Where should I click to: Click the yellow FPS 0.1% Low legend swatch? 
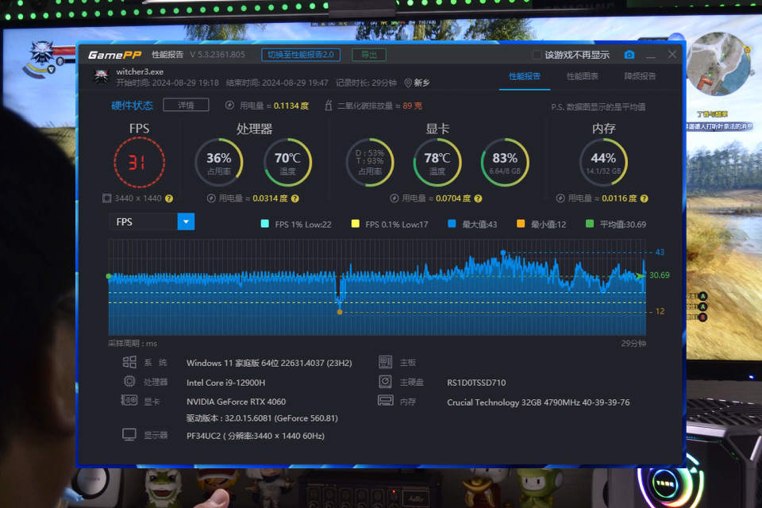356,224
